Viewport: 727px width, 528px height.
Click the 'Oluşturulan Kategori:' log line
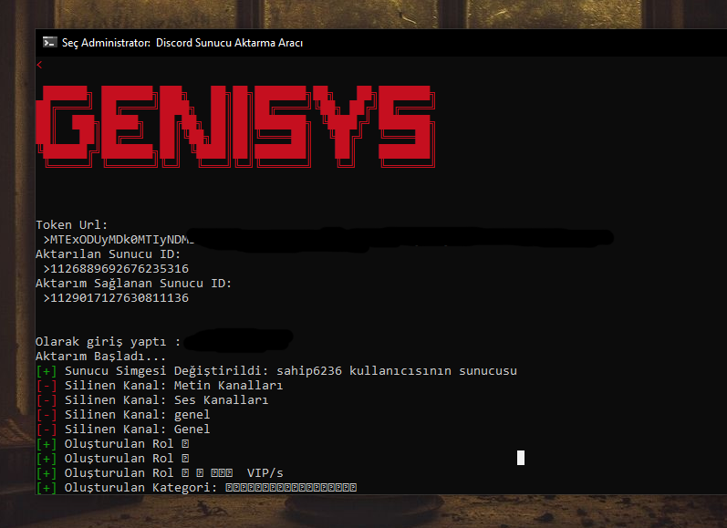196,488
